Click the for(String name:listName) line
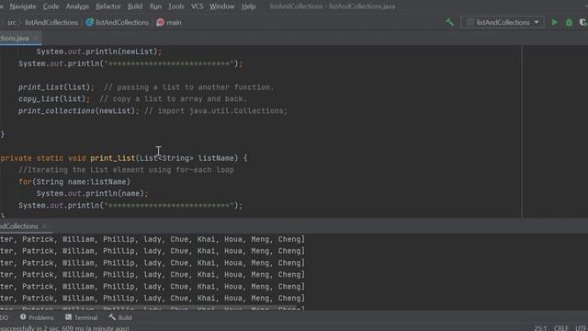 point(74,182)
